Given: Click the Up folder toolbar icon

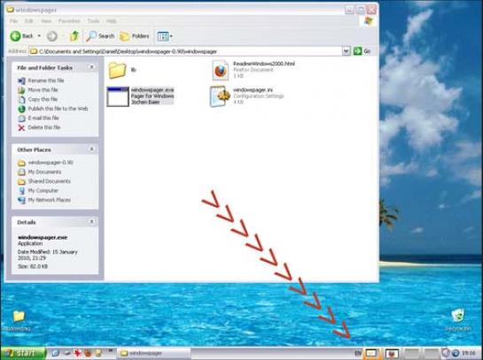Looking at the screenshot, I should pyautogui.click(x=74, y=36).
